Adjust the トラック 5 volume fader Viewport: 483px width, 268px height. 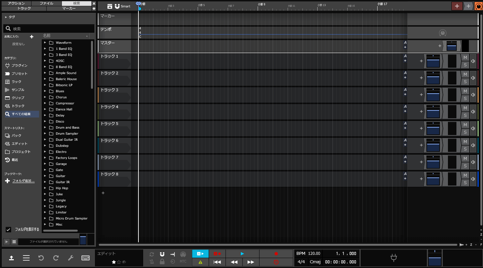433,128
